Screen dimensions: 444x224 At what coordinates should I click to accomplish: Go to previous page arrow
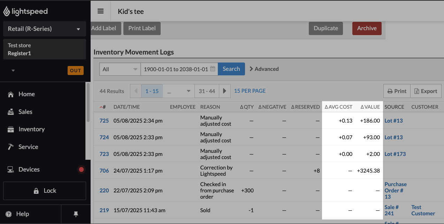[x=136, y=91]
